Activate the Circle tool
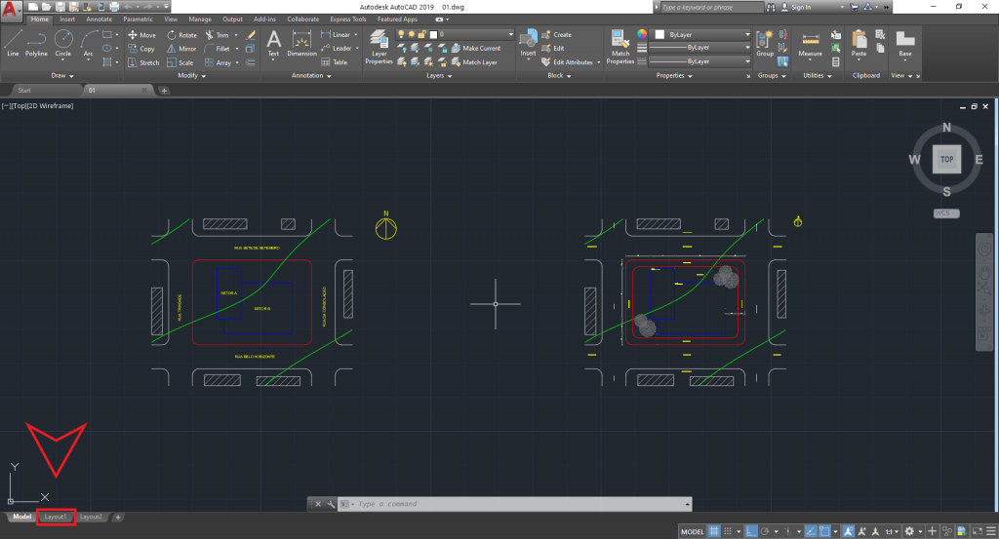The width and height of the screenshot is (999, 539). (63, 43)
